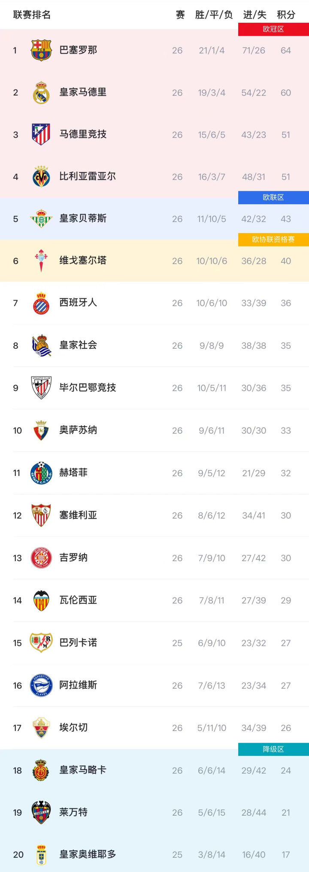
Task: Tap the Valencia bat crest
Action: coord(41,600)
